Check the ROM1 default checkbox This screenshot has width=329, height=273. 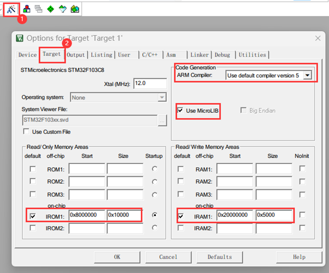33,169
